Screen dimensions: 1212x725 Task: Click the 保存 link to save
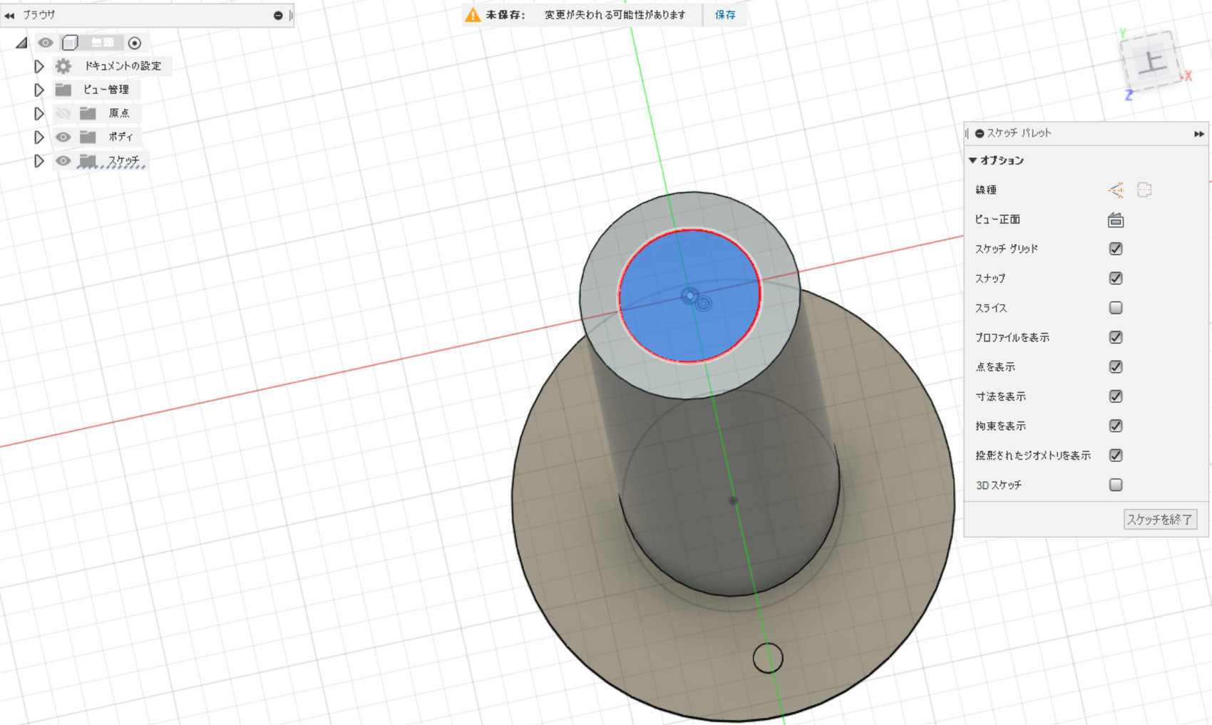725,15
